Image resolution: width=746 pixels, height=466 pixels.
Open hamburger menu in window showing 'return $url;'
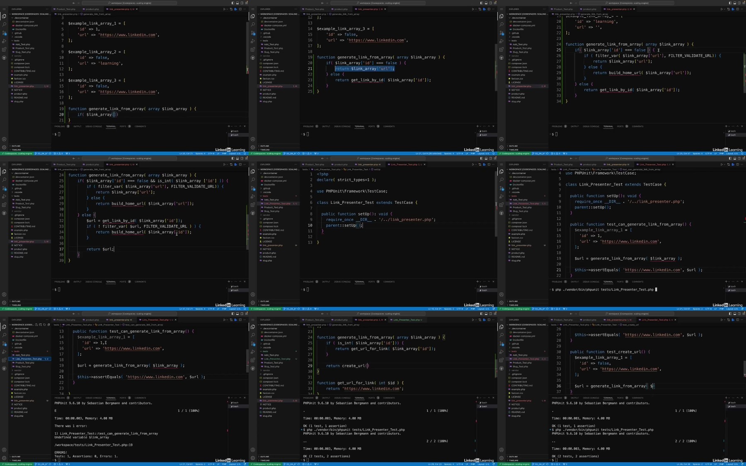(x=4, y=164)
